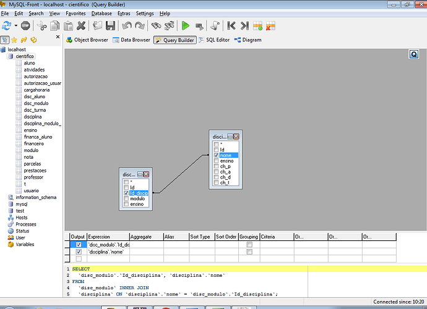Viewport: 427px width, 309px height.
Task: Click the script scroll icon in toolbar
Action: [x=215, y=26]
